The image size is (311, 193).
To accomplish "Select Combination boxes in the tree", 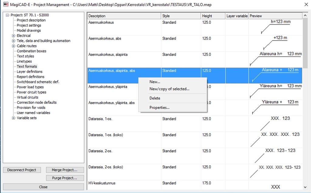I will click(32, 51).
